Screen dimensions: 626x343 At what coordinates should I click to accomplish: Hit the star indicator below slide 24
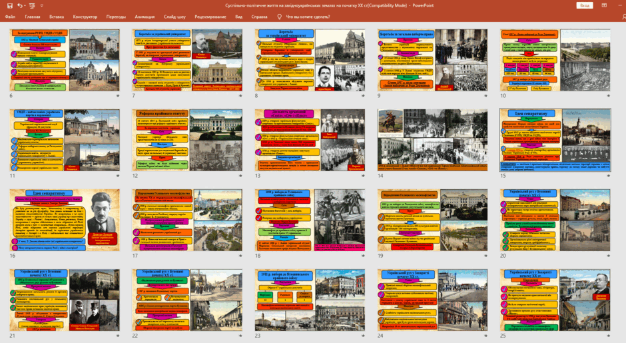click(x=485, y=336)
